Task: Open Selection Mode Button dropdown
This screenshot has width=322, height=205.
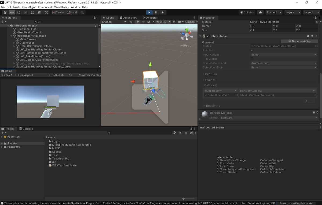Action: tap(284, 67)
